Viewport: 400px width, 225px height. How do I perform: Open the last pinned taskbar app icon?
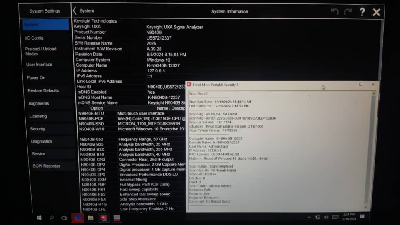[x=117, y=218]
